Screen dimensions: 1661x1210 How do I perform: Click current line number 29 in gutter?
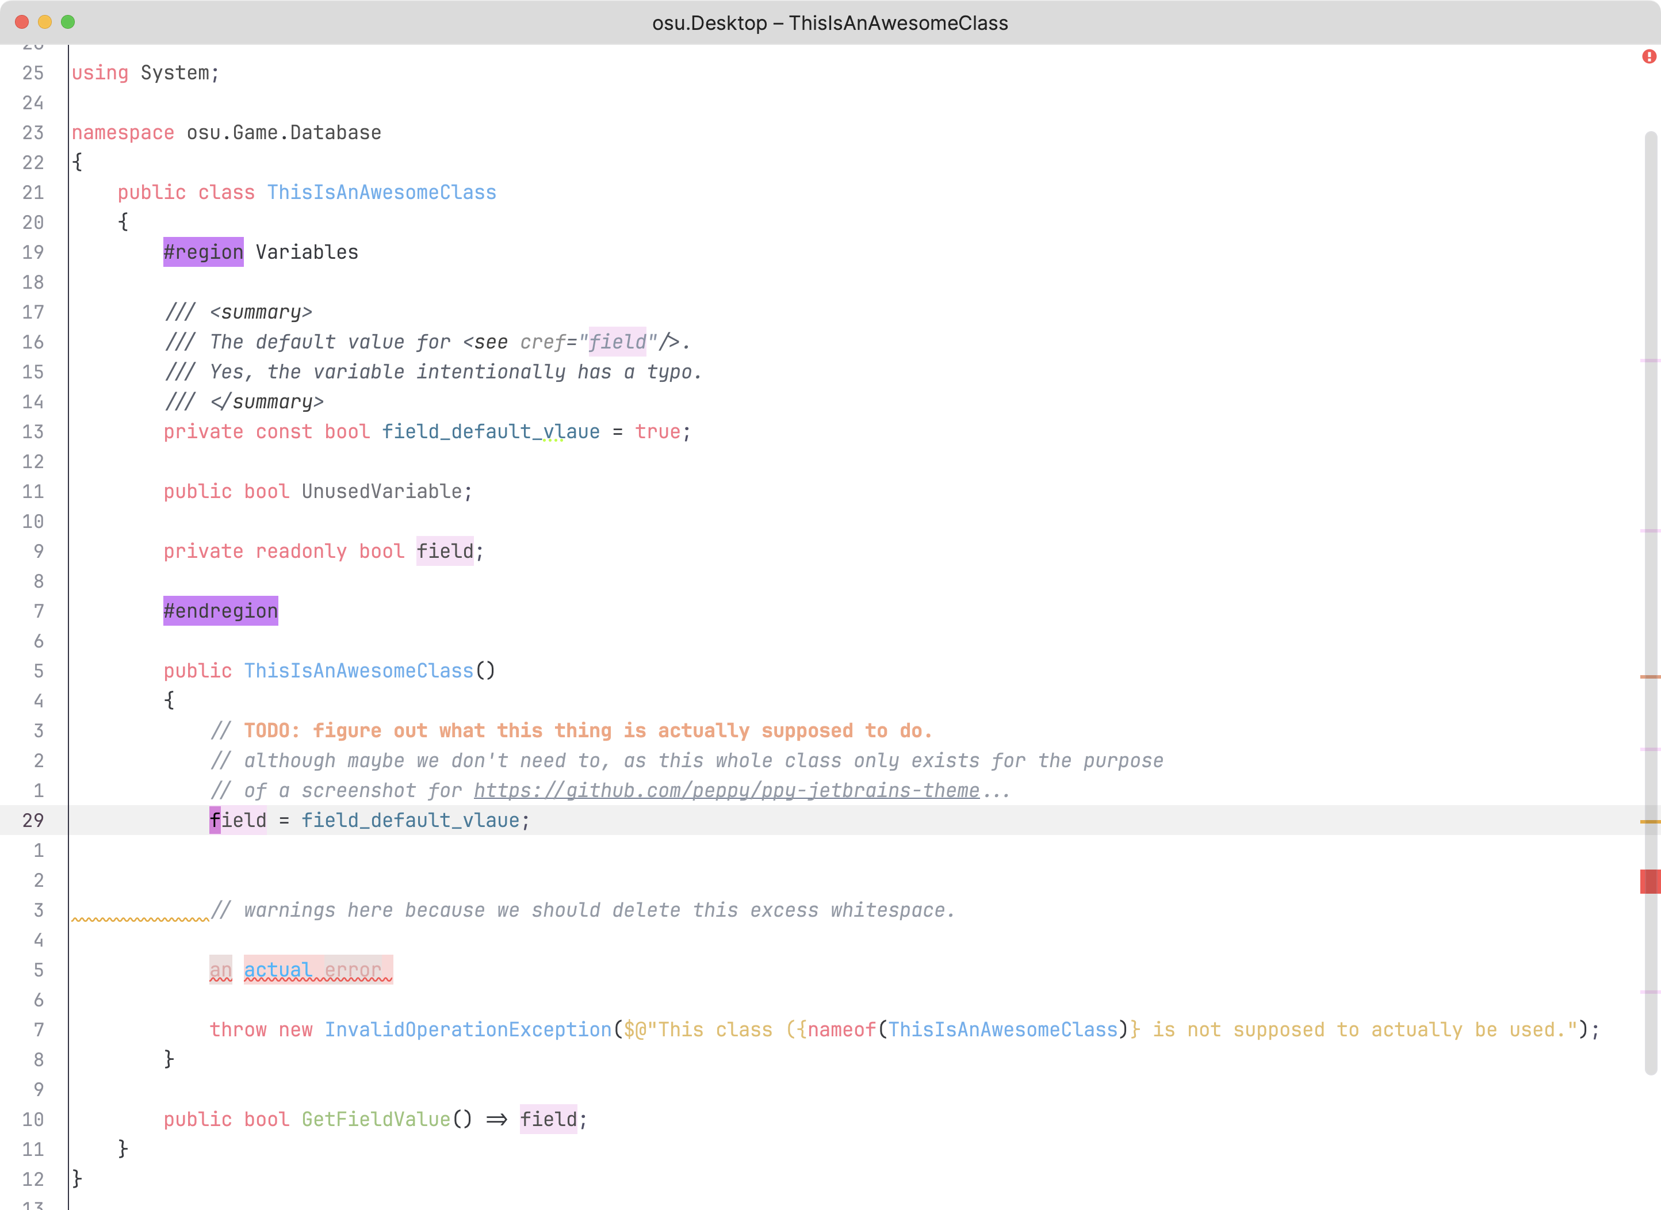33,820
